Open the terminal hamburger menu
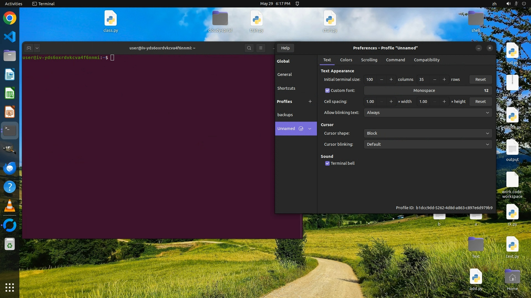Screen dimensions: 531x298 click(261, 48)
